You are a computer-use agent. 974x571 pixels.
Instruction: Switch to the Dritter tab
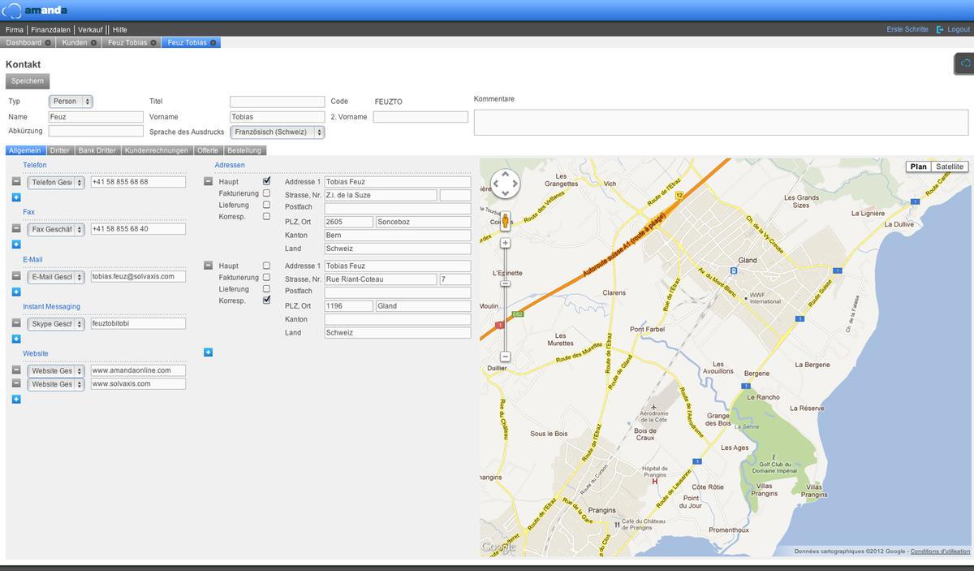pyautogui.click(x=59, y=150)
